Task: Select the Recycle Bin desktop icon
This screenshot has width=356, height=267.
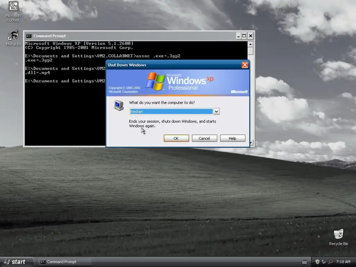Action: point(339,237)
